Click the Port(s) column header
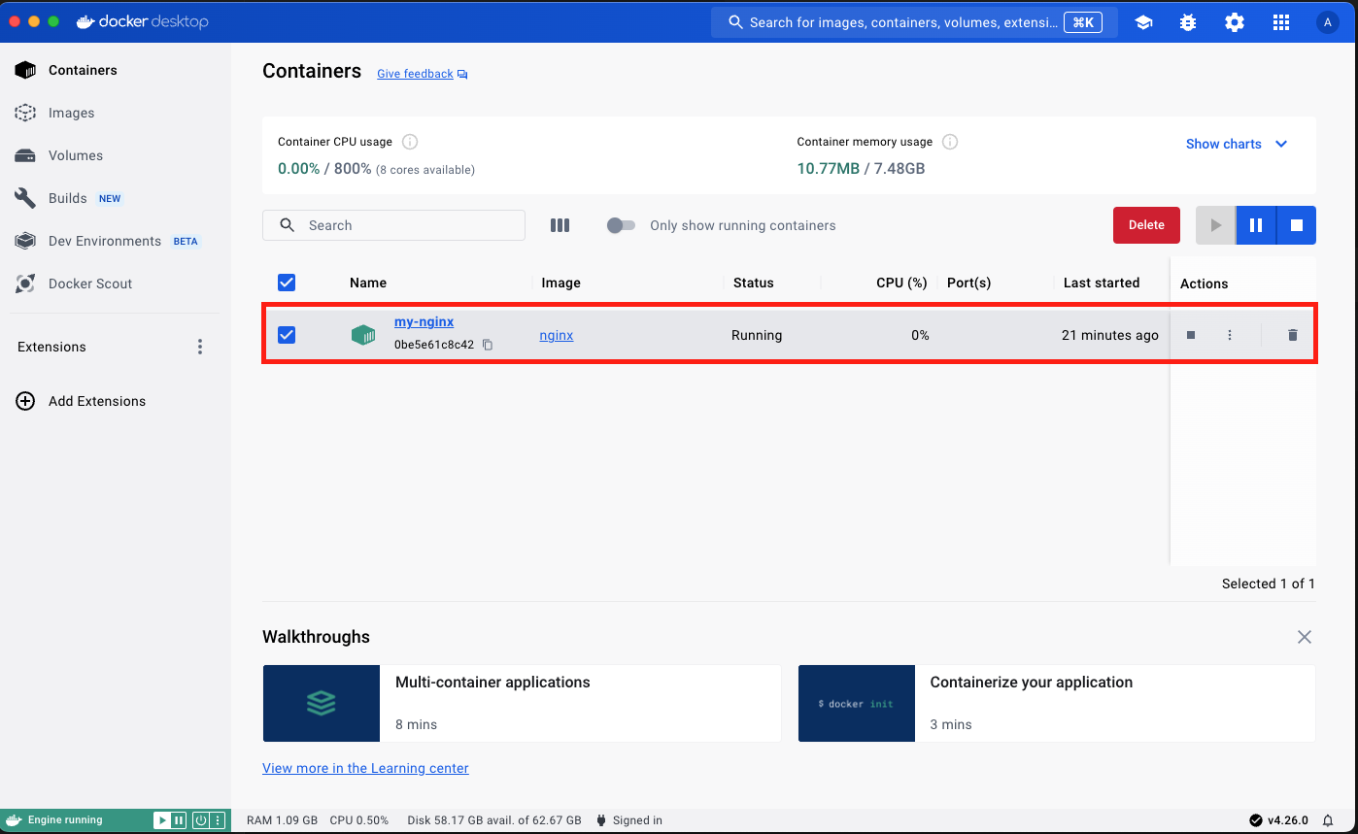The height and width of the screenshot is (834, 1358). [x=968, y=283]
